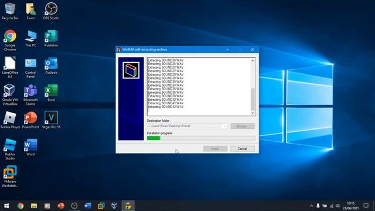Open Roblox Studio desktop icon
The width and height of the screenshot is (375, 211).
(10, 149)
